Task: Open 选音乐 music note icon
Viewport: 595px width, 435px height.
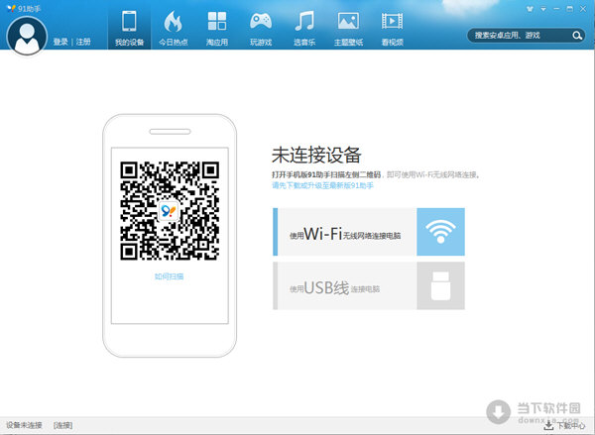Action: [304, 27]
